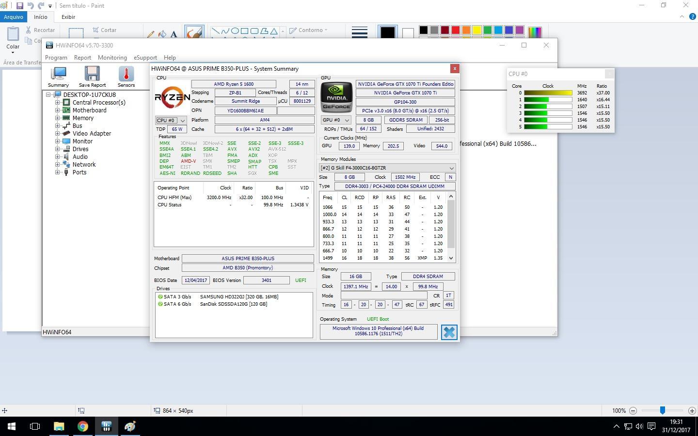Select the dashed rectangle selection tool in Paint
This screenshot has height=436, width=698.
(x=76, y=33)
